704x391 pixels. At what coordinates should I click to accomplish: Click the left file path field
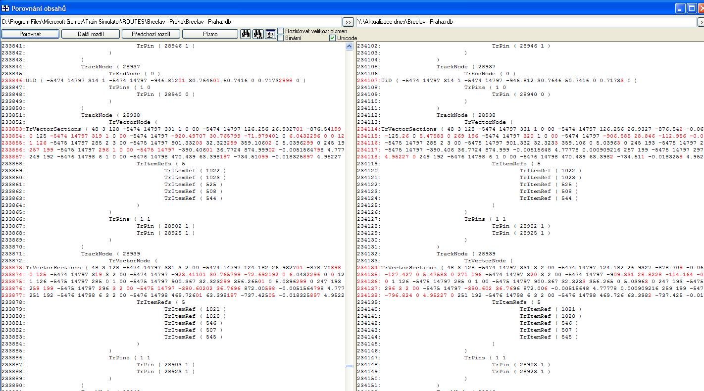coord(171,22)
